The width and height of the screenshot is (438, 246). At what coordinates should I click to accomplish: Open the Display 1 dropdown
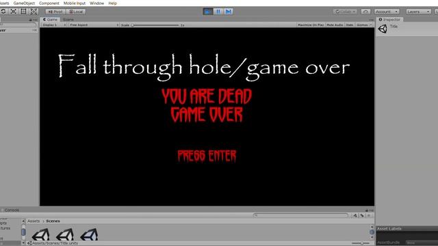click(54, 25)
